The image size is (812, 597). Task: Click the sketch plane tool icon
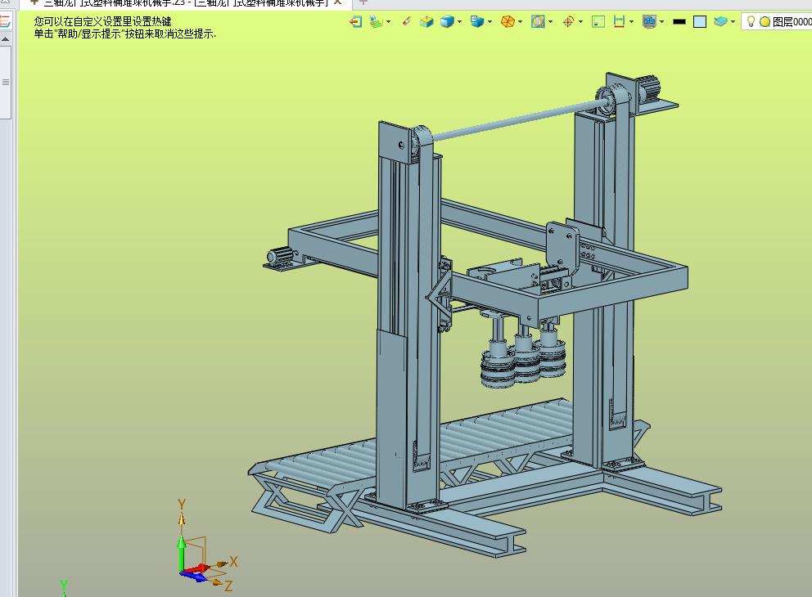377,22
